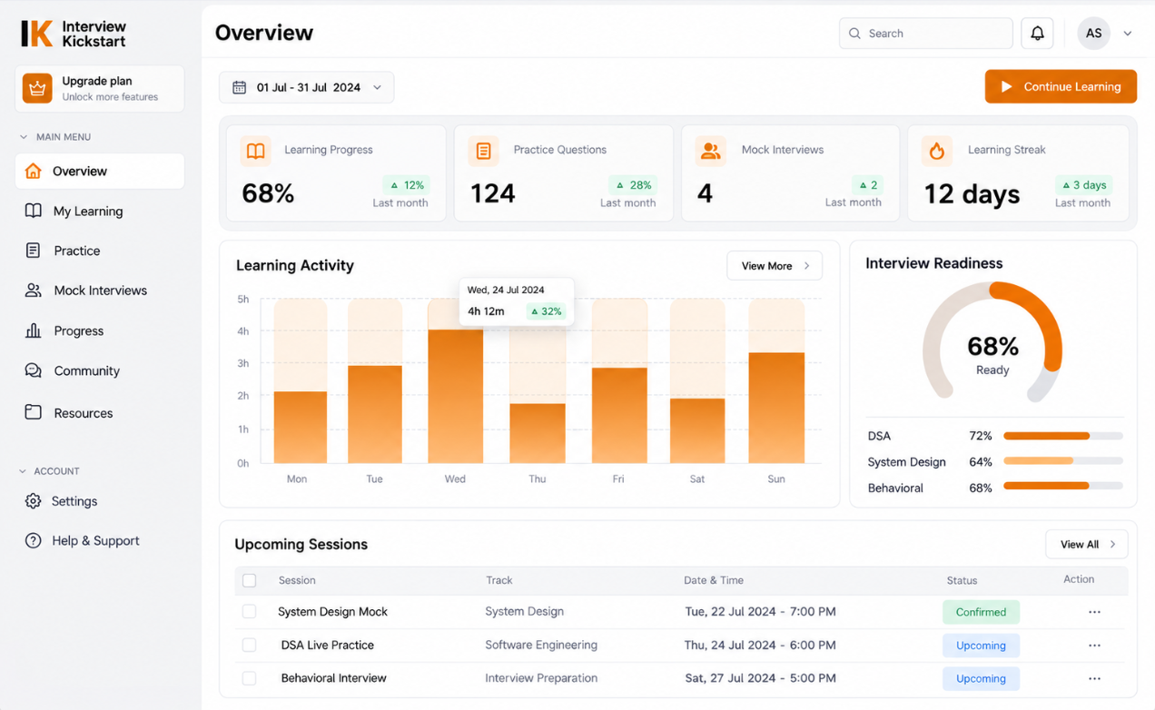Click the System Design 64% progress bar
Viewport: 1155px width, 710px height.
(x=1063, y=461)
